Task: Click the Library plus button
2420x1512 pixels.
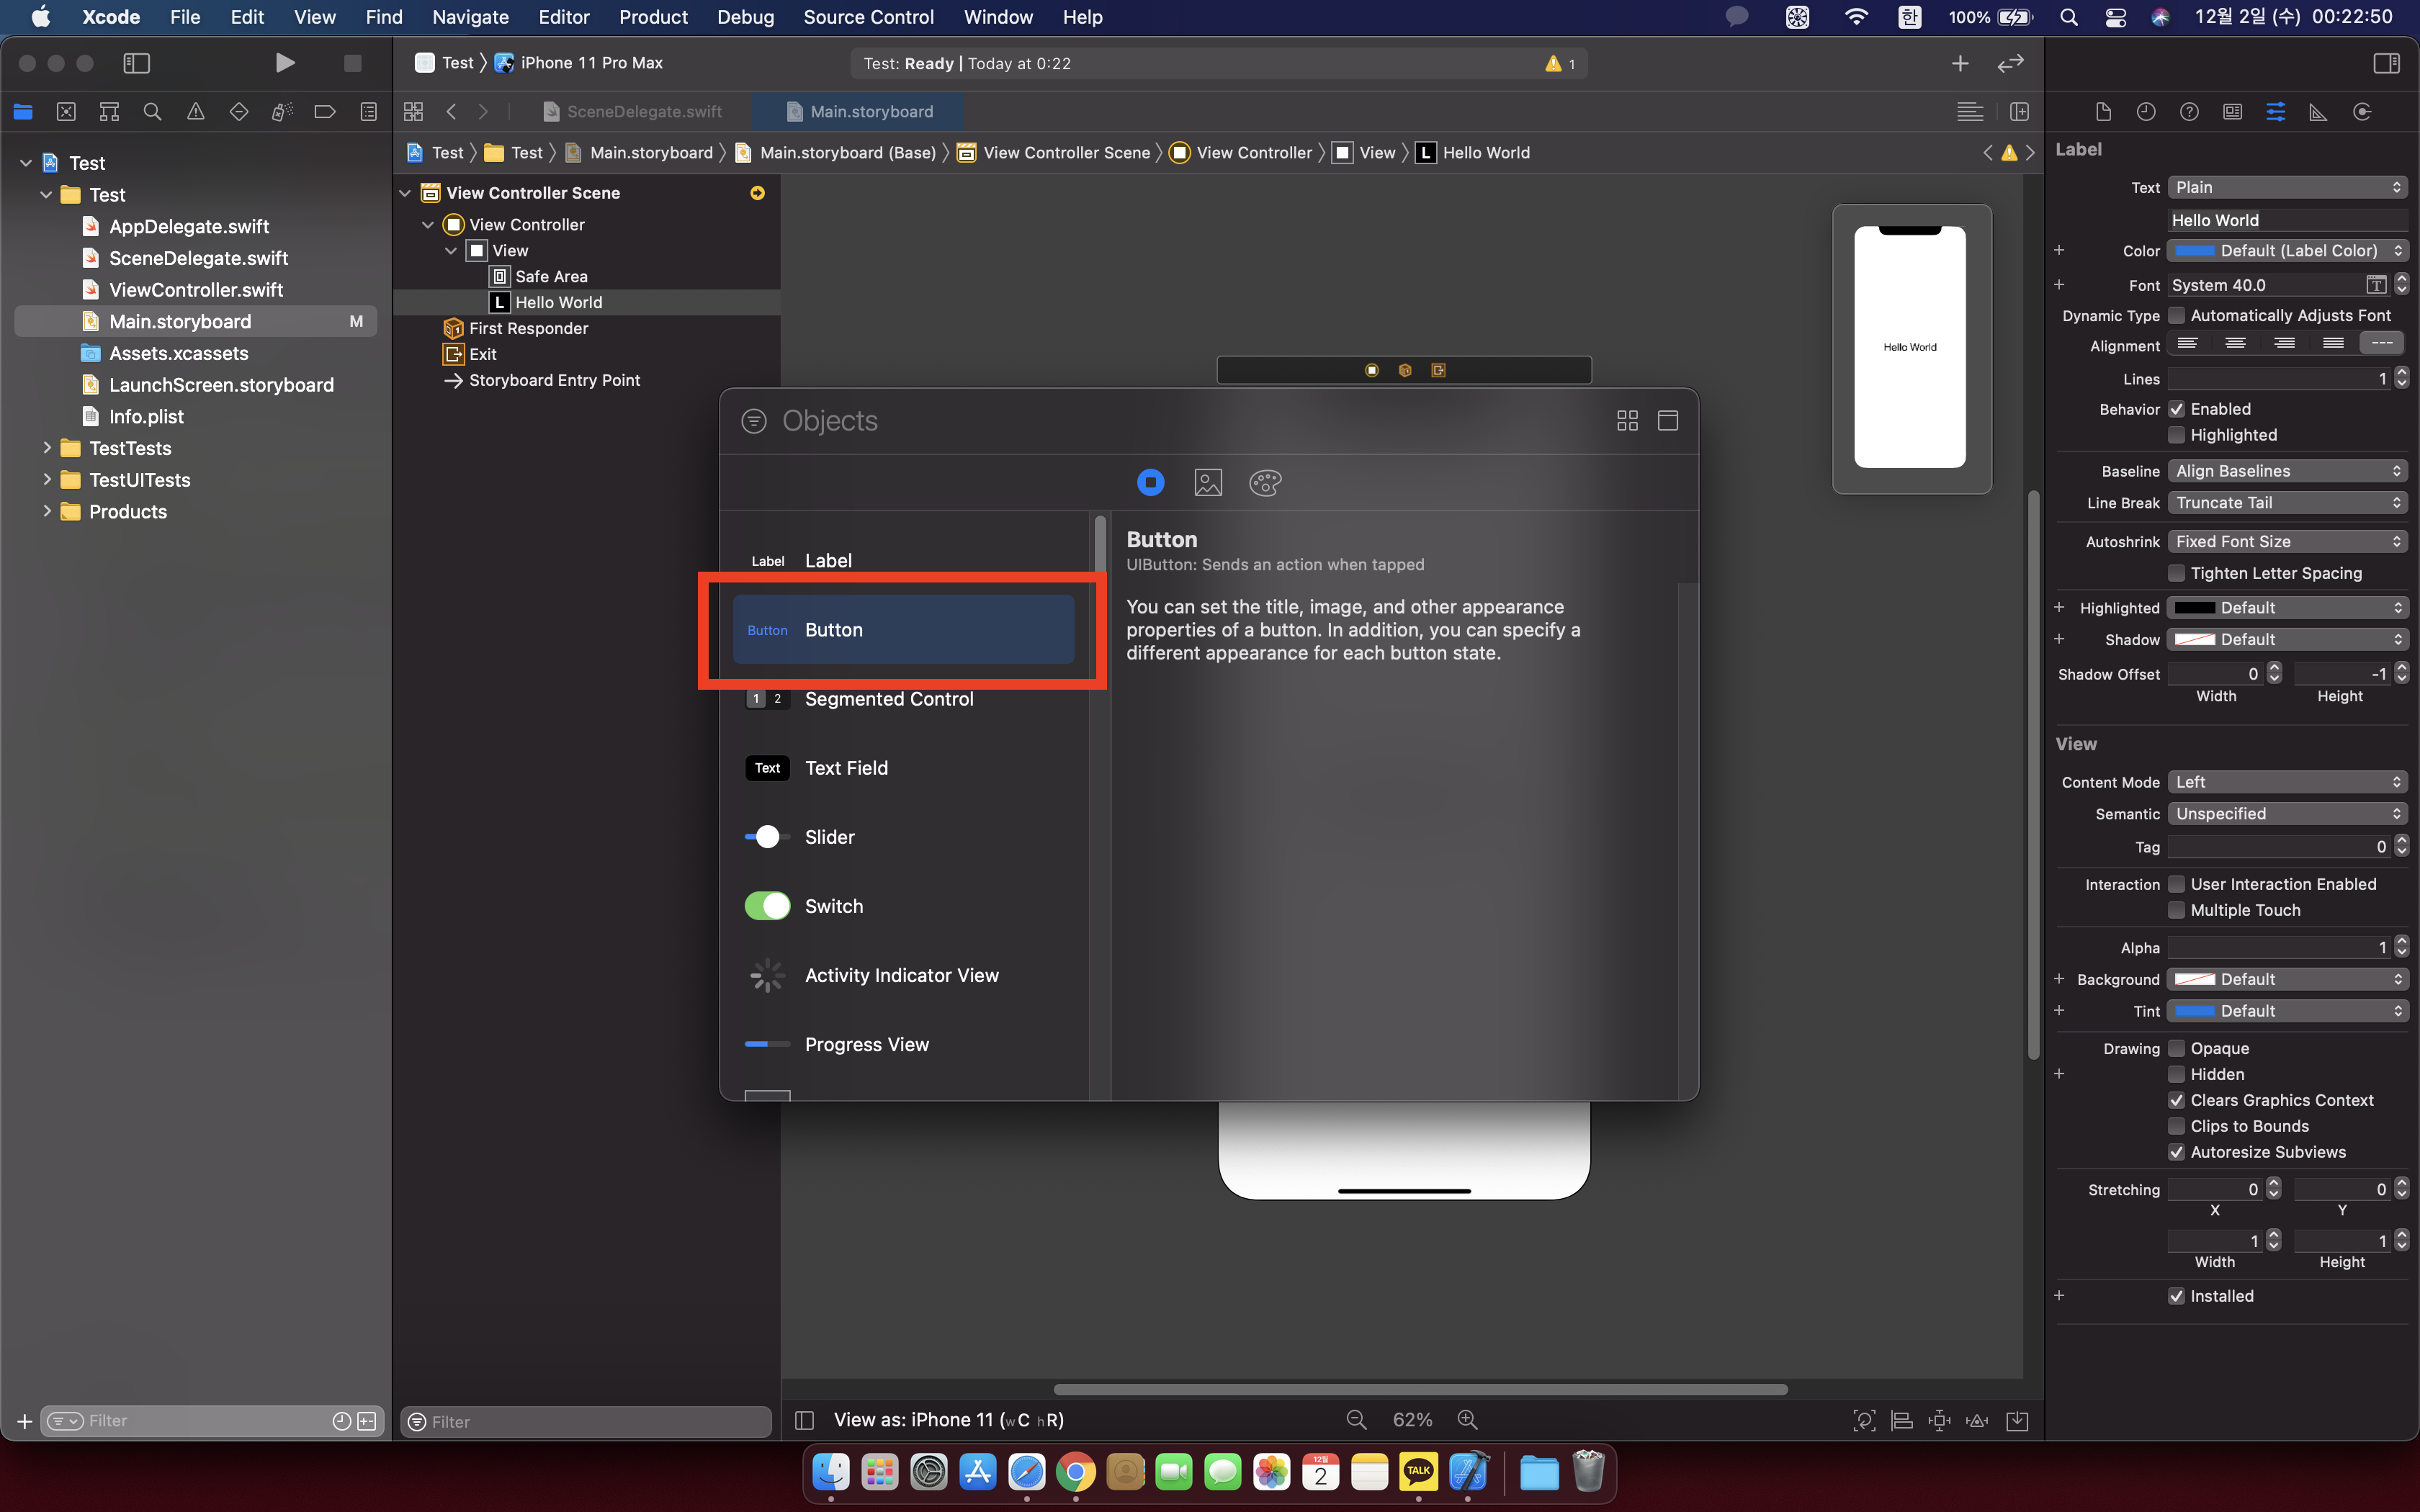Action: [x=1960, y=63]
